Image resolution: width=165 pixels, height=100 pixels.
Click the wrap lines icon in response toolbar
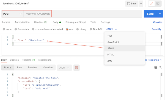point(76,68)
